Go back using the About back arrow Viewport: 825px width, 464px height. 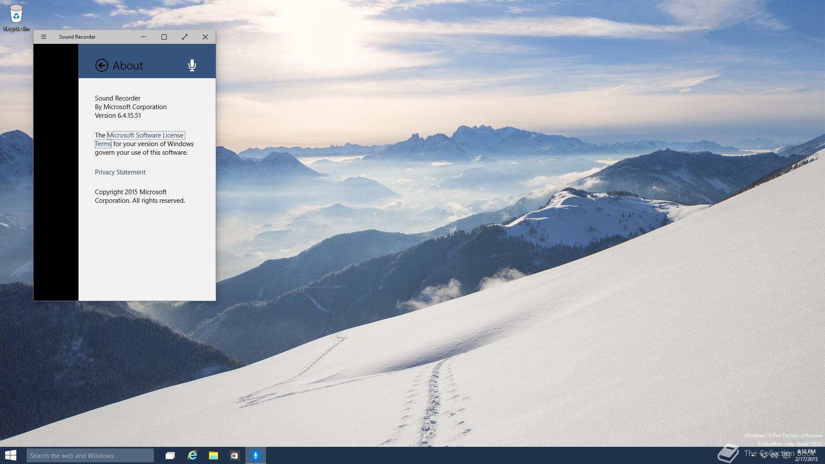[101, 65]
